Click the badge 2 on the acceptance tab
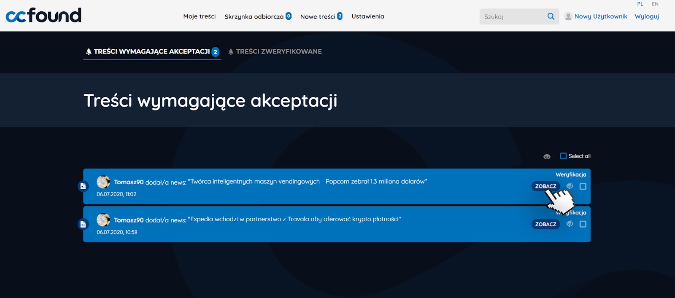 pos(216,52)
